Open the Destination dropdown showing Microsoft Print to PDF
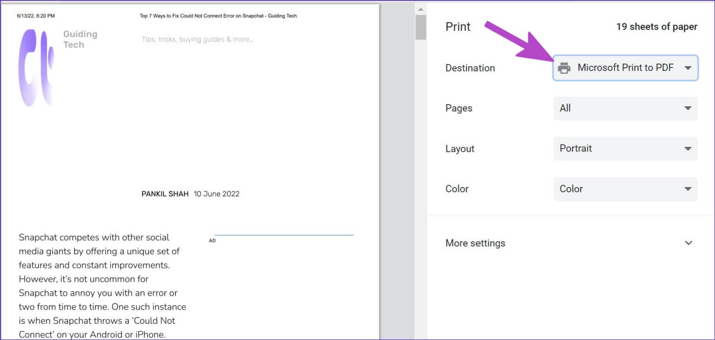The width and height of the screenshot is (715, 340). 625,68
